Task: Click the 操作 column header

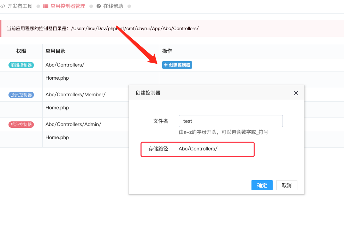Action: click(x=167, y=51)
